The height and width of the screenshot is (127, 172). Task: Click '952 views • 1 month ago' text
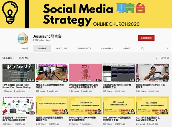click(114, 91)
